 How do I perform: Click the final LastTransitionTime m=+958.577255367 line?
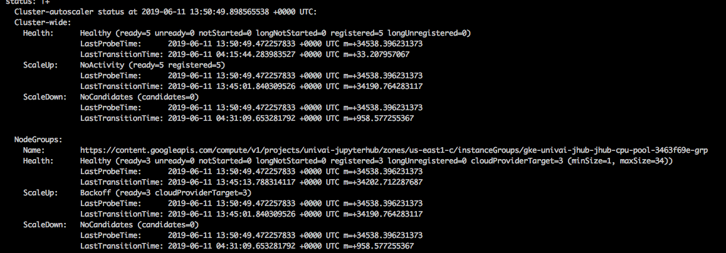click(x=247, y=246)
